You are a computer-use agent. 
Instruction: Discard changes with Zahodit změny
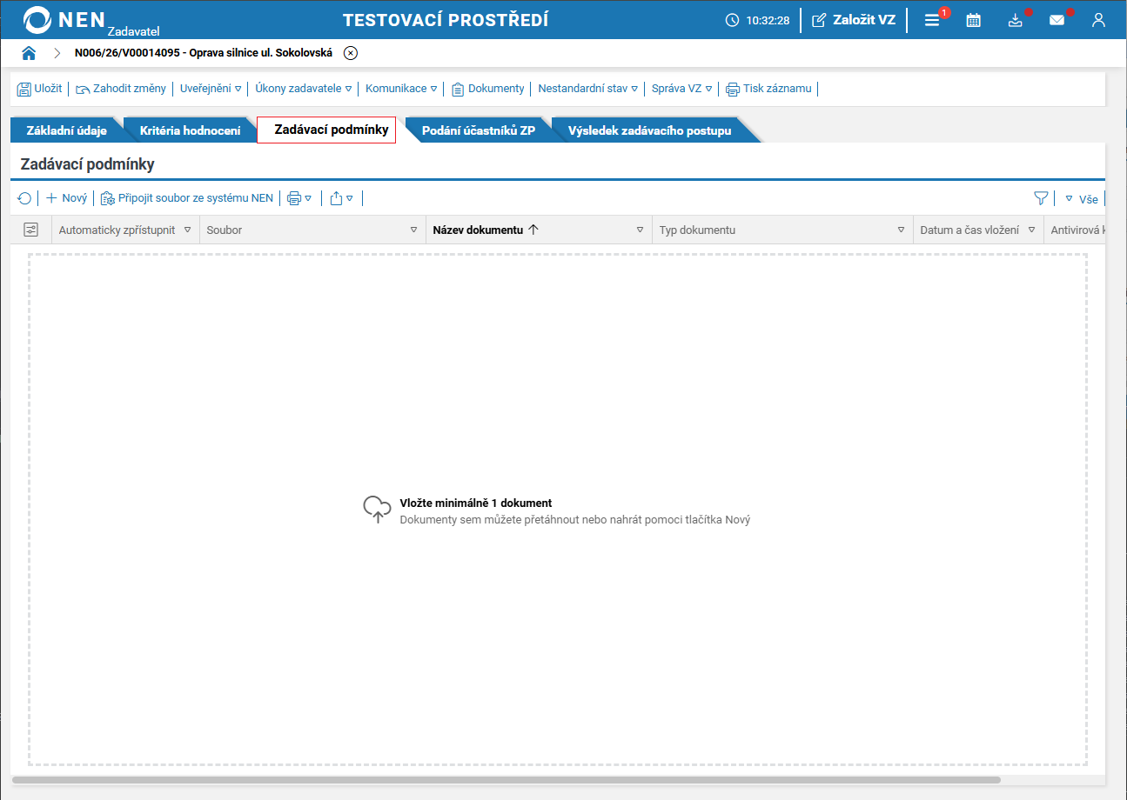[x=121, y=89]
